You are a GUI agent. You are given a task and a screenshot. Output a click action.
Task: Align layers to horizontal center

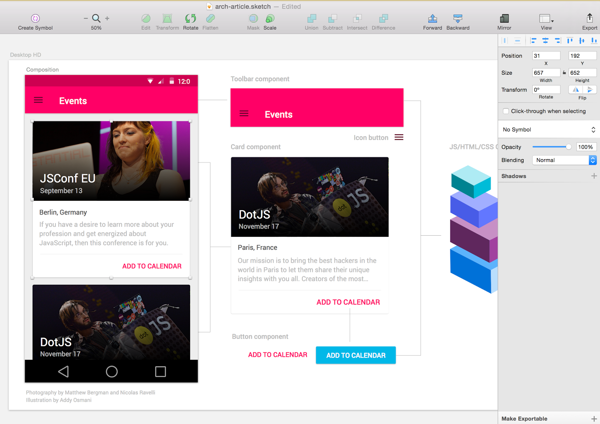tap(545, 41)
